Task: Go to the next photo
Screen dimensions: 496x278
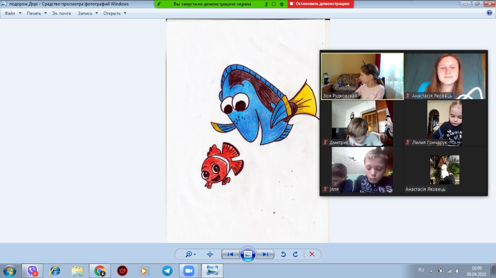Action: tap(265, 254)
